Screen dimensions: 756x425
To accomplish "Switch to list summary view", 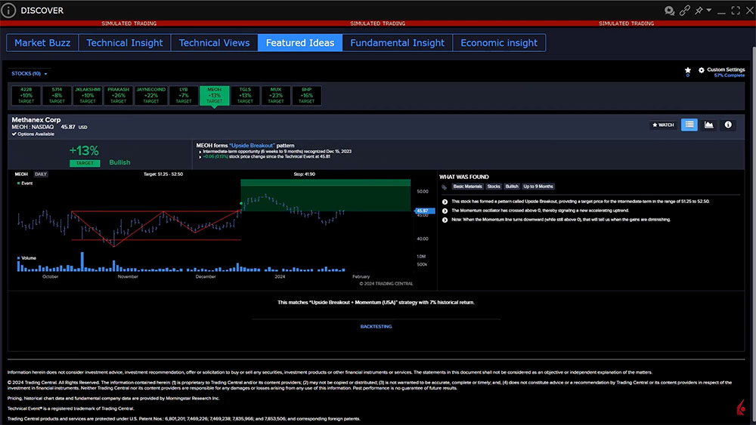I will tap(689, 125).
